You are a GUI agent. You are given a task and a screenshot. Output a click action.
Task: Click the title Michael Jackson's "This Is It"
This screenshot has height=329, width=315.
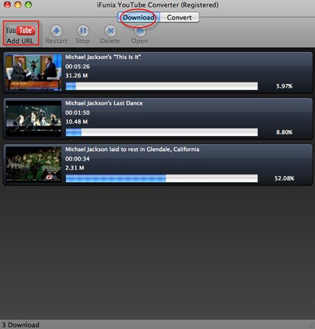coord(103,57)
